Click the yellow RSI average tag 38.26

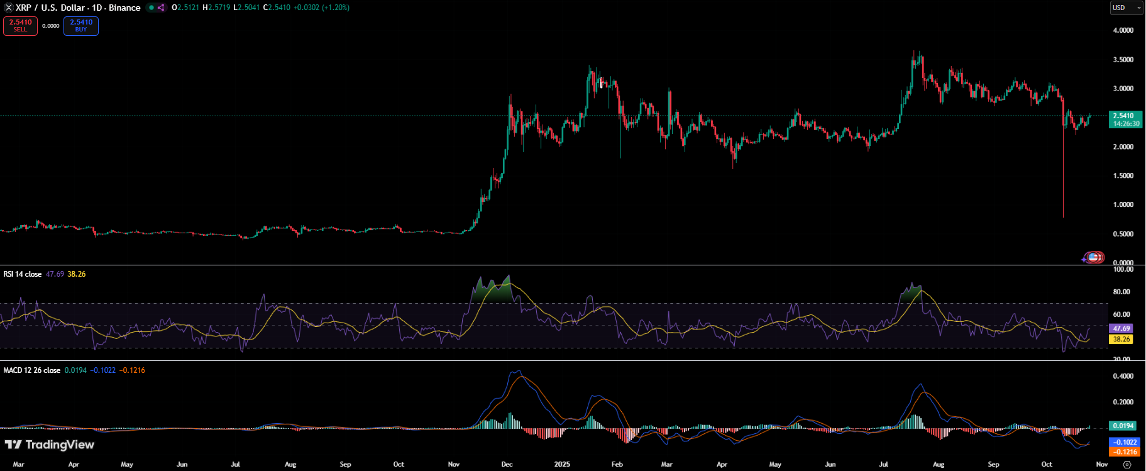pos(1121,339)
